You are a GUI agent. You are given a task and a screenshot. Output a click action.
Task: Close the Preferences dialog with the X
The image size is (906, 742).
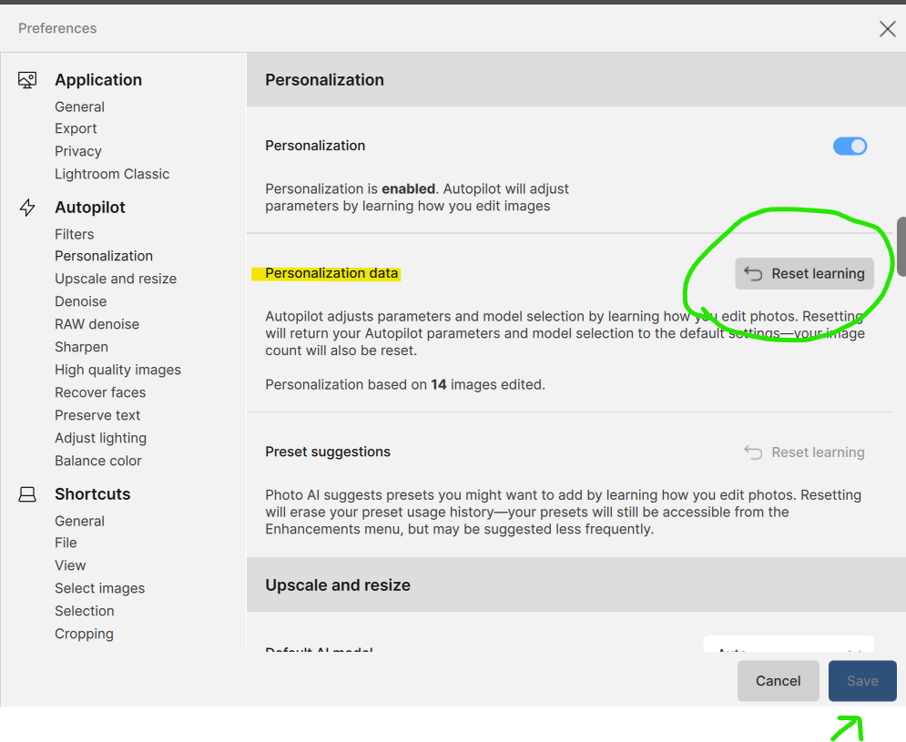pyautogui.click(x=887, y=28)
